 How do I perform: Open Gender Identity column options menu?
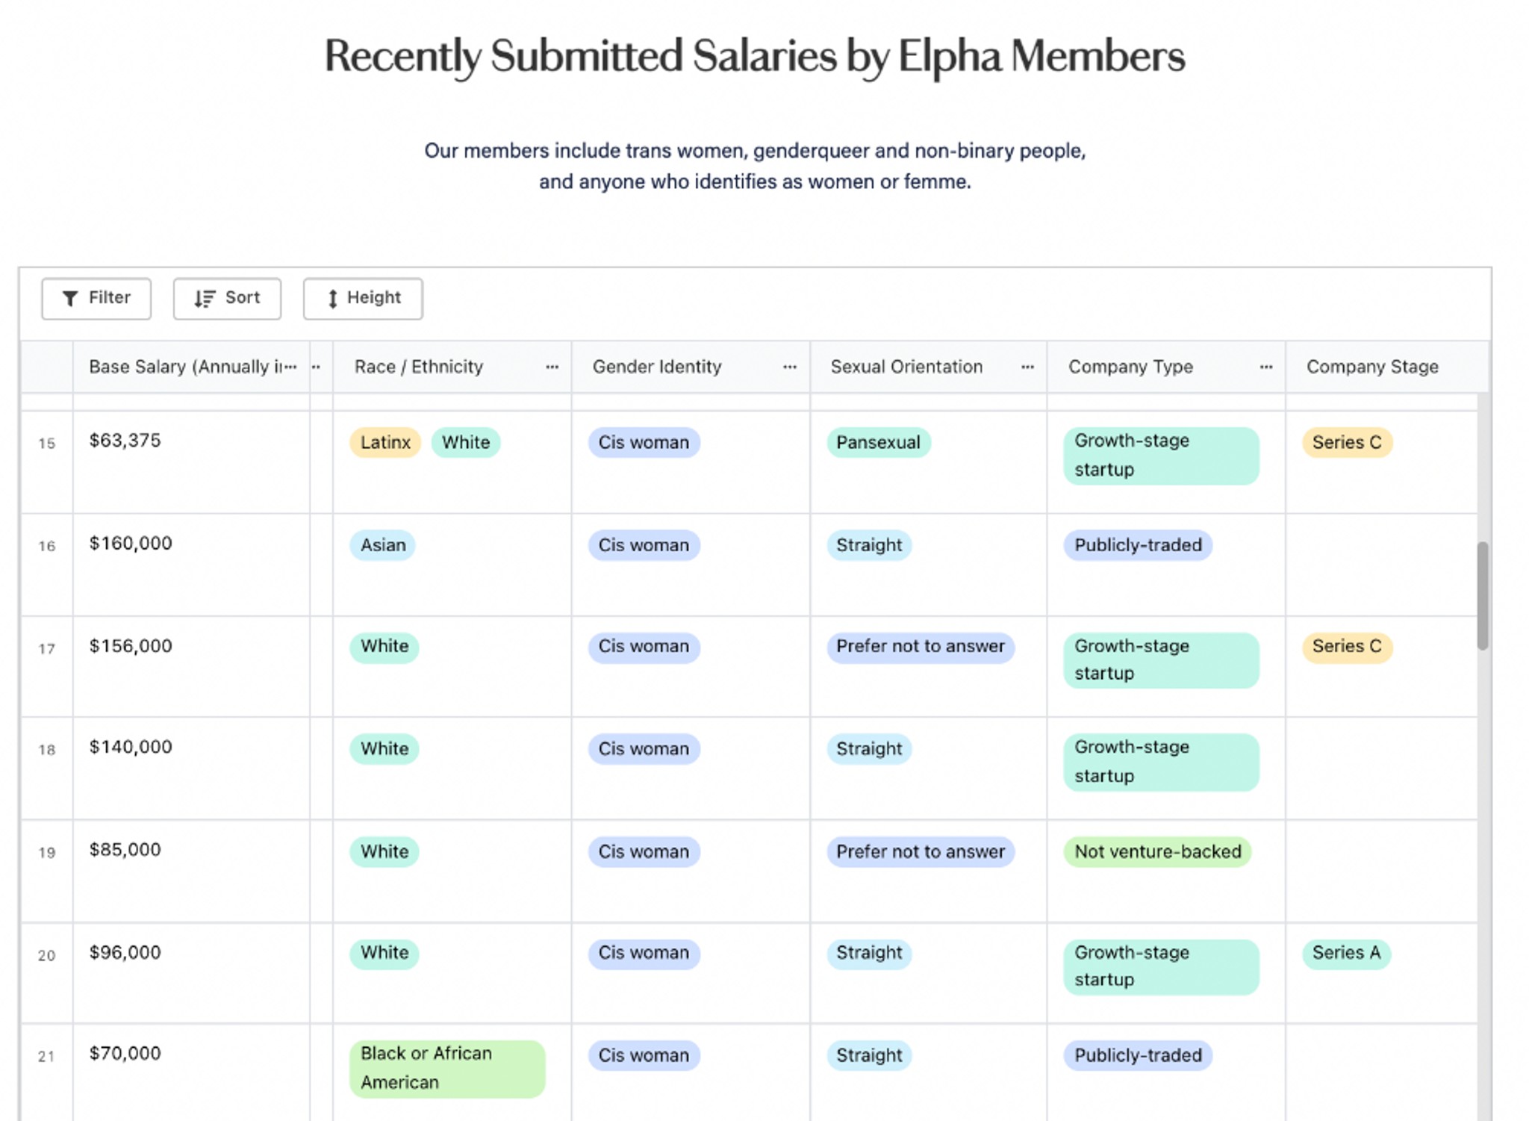coord(790,367)
